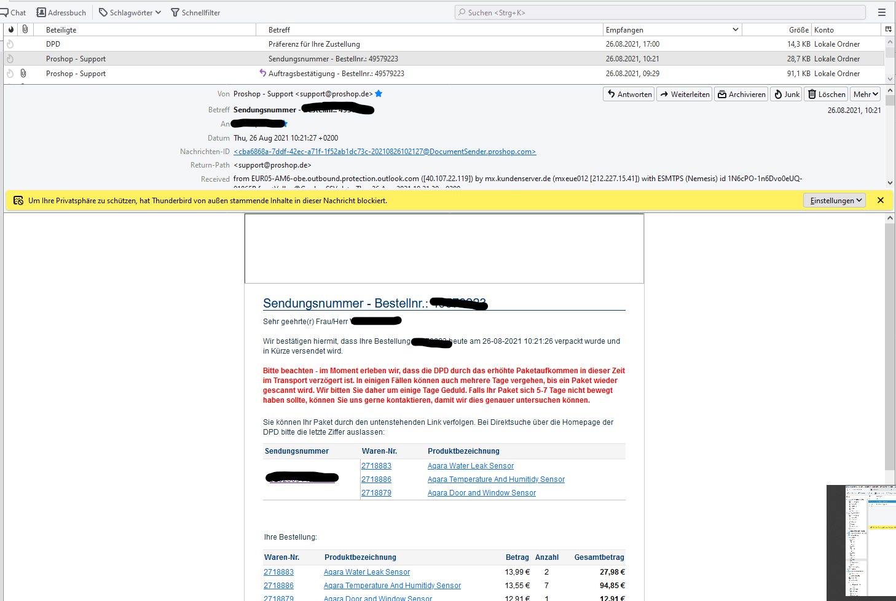Open the column picker icon in the list header
896x601 pixels.
(x=888, y=29)
